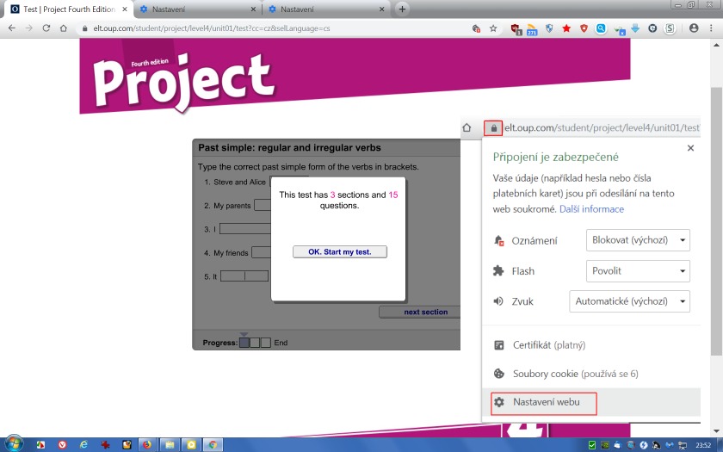Open the dark red shield extension with badge
Viewport: 723px width, 452px height.
pyautogui.click(x=516, y=29)
